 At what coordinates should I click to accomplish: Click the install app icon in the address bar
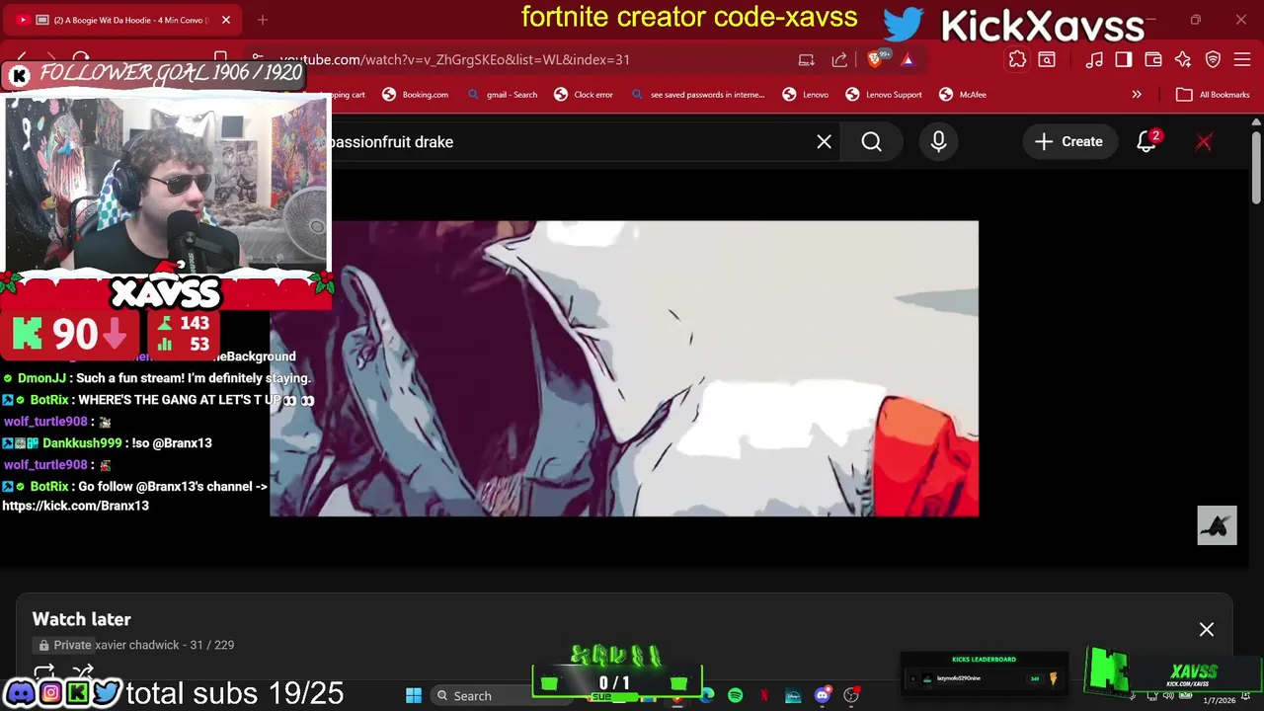point(807,59)
